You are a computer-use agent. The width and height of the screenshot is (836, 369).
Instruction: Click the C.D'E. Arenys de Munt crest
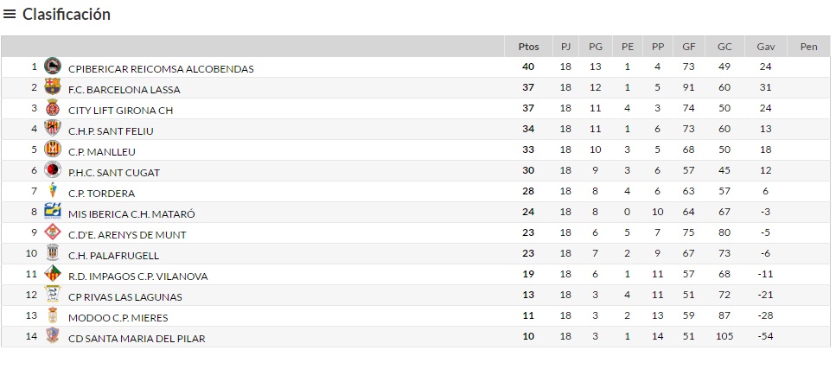tap(53, 232)
